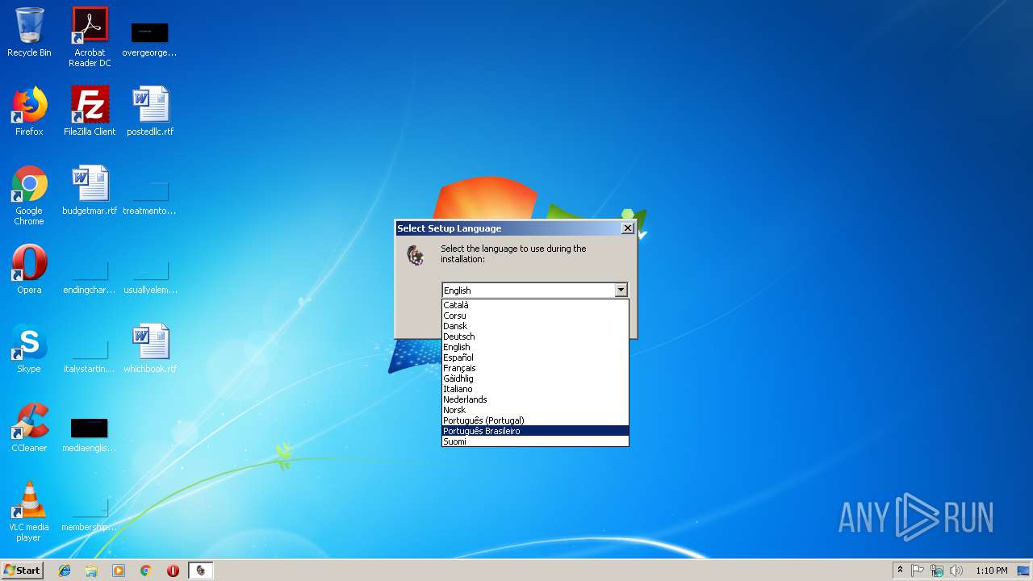The width and height of the screenshot is (1033, 581).
Task: Open Opera from the taskbar
Action: tap(173, 571)
